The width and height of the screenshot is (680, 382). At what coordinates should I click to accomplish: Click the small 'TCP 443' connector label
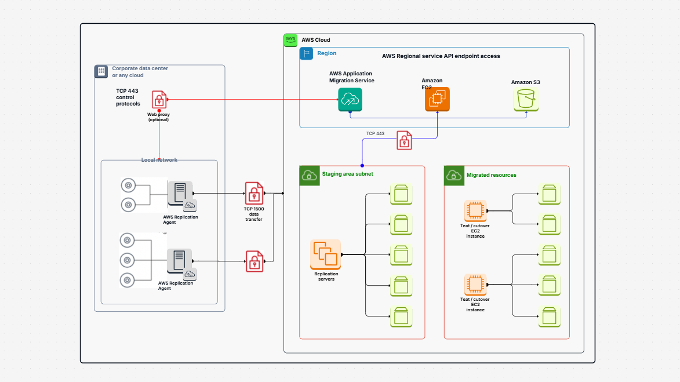[x=375, y=133]
